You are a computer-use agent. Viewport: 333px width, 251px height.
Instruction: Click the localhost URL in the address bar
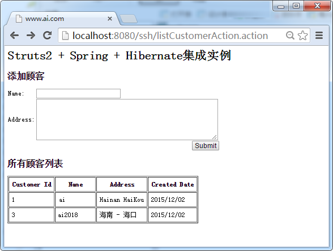[170, 36]
